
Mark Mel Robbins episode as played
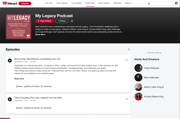pos(32,86)
